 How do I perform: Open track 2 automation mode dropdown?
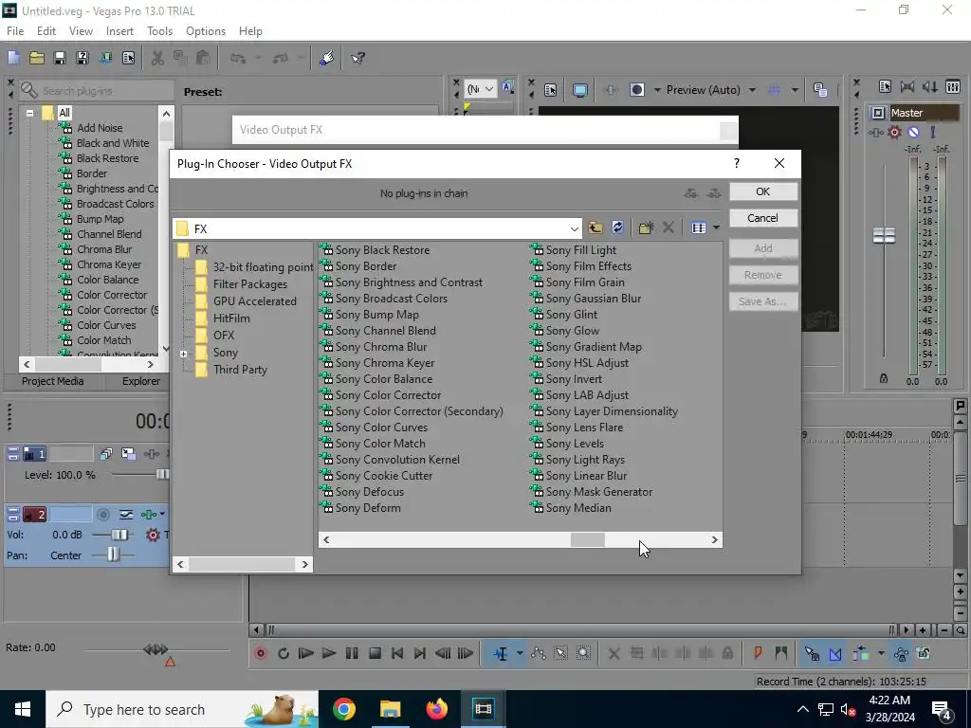162,514
